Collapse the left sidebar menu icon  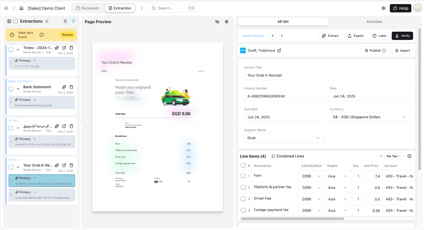click(x=6, y=8)
